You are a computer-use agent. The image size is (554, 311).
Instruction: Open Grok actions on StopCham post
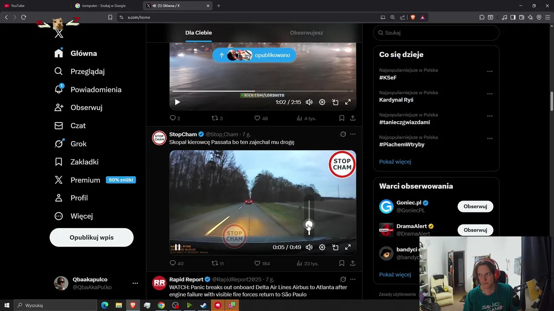tap(343, 134)
